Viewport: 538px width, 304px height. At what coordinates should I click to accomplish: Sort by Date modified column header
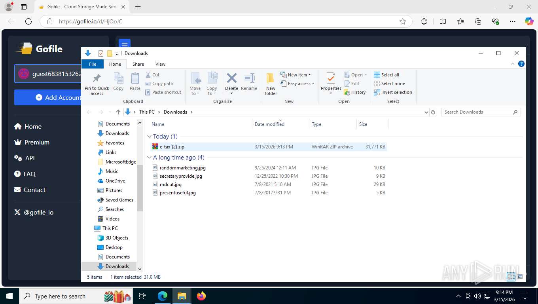280,124
